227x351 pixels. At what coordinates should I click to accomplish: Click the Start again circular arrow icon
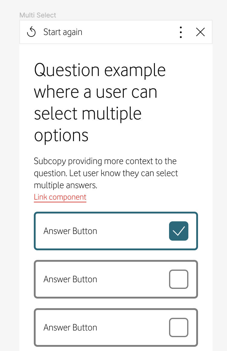click(x=31, y=32)
